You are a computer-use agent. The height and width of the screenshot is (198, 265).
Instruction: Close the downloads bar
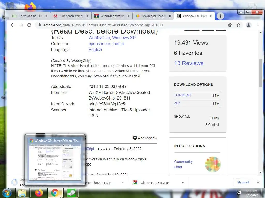click(258, 182)
